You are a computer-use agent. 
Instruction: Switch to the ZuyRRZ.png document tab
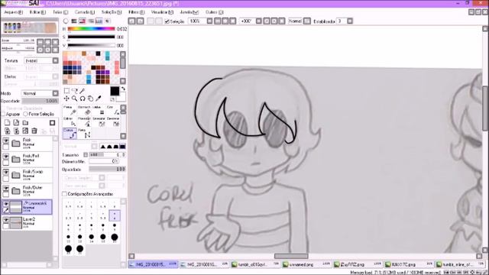click(358, 264)
